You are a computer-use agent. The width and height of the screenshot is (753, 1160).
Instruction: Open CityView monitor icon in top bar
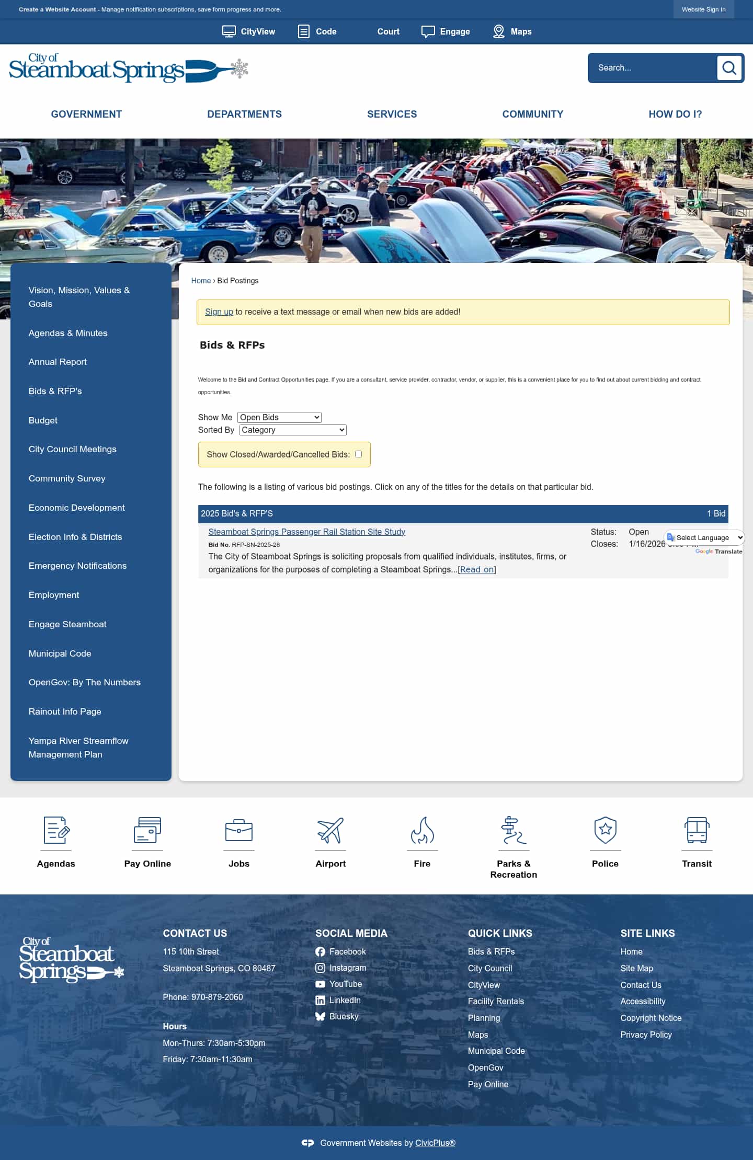click(x=229, y=32)
